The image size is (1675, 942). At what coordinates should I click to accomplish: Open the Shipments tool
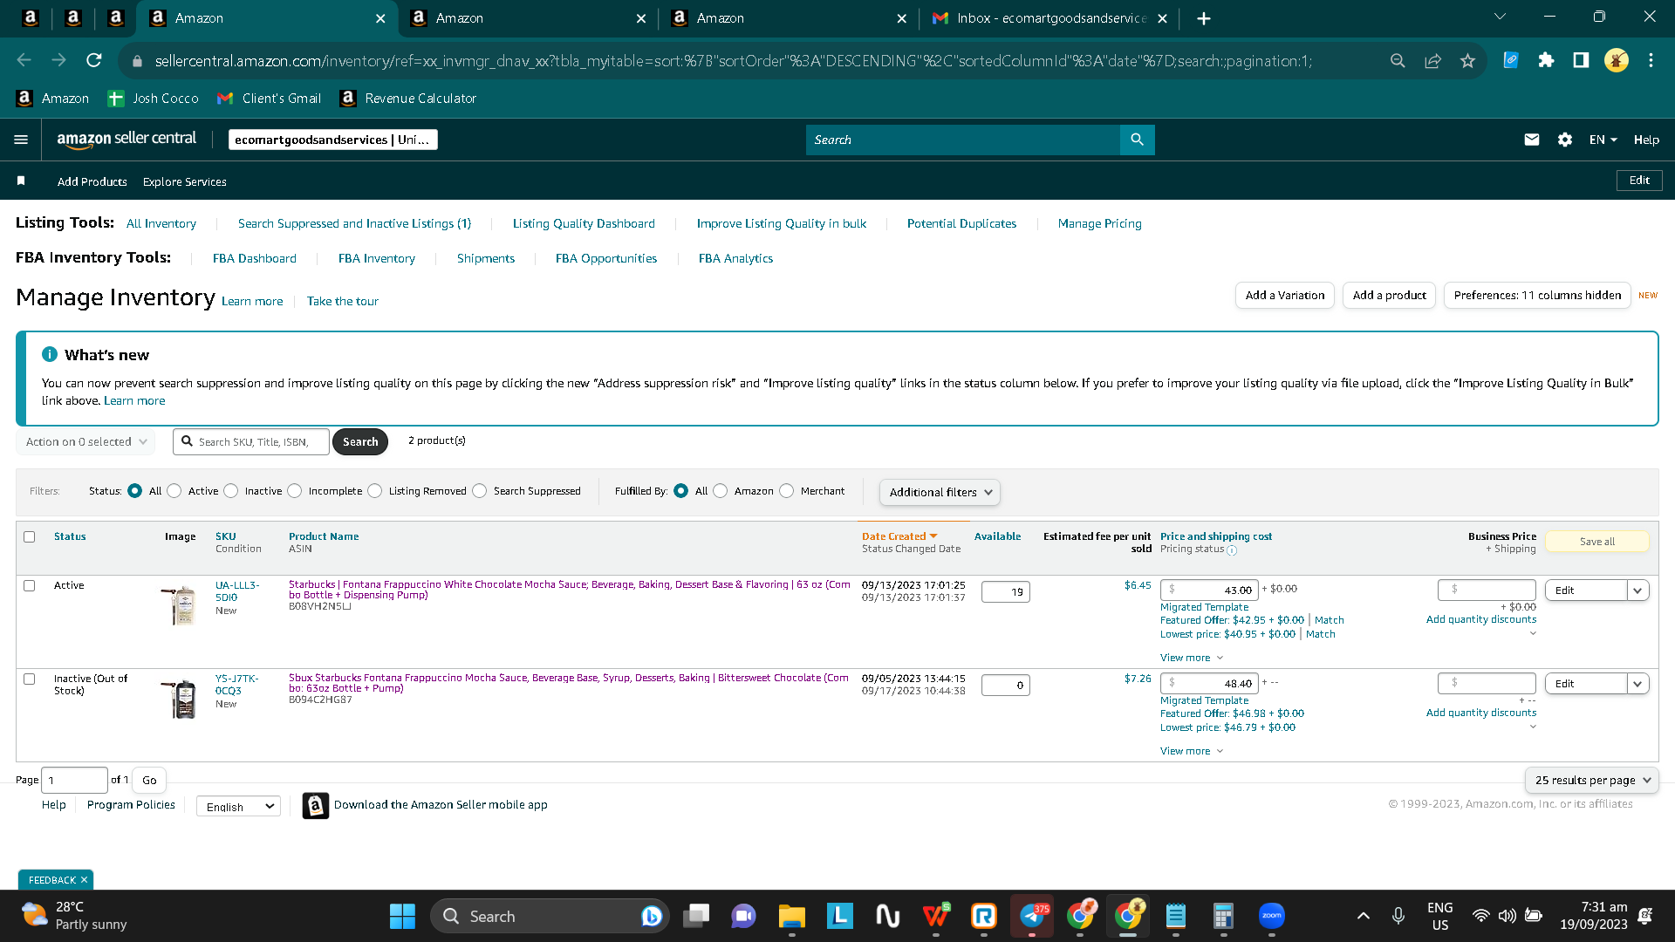(486, 258)
